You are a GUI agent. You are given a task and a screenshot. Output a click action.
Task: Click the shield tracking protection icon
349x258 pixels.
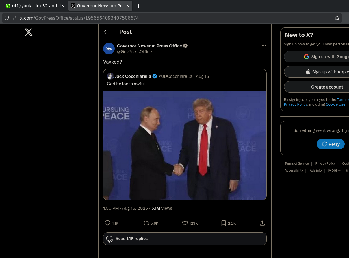(7, 18)
